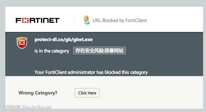The width and height of the screenshot is (206, 112).
Task: Click the support agent headset icon
Action: pos(87,20)
